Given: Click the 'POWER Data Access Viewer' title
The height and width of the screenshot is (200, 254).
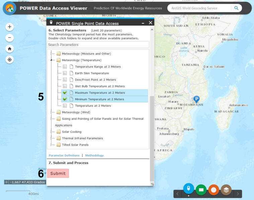Looking at the screenshot, I should click(x=54, y=8).
